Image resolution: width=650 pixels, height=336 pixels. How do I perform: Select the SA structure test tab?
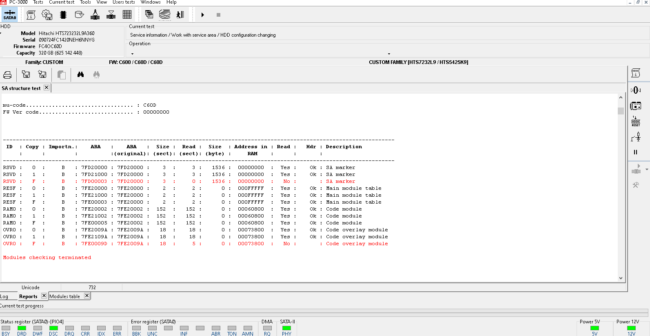pyautogui.click(x=21, y=88)
